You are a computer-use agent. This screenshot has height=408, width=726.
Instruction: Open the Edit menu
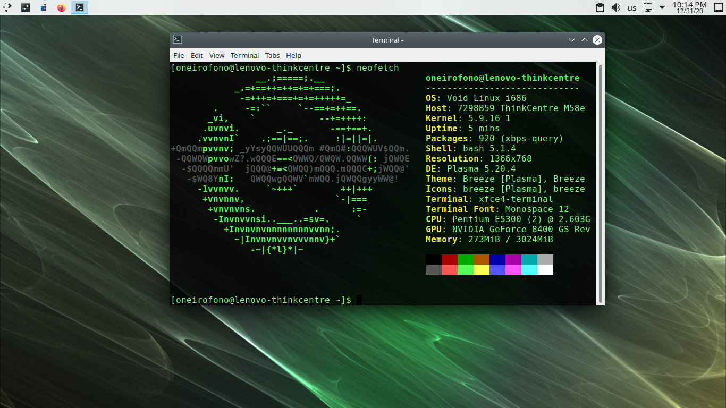197,55
